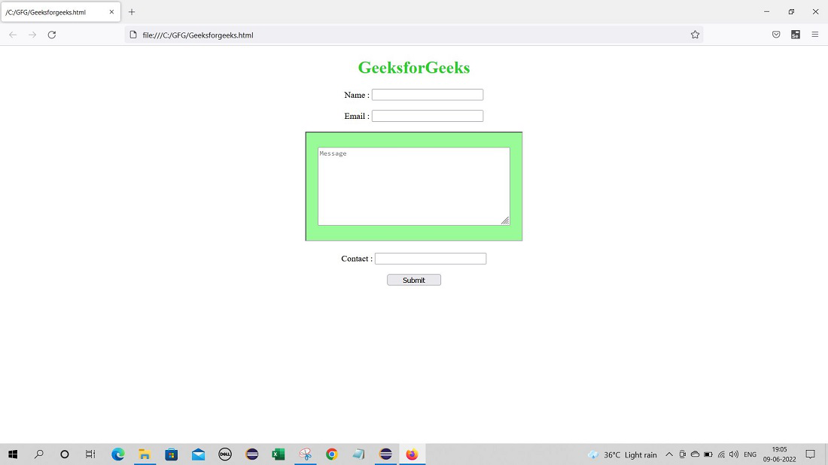Open Task View on the taskbar
The image size is (828, 465).
[x=90, y=454]
